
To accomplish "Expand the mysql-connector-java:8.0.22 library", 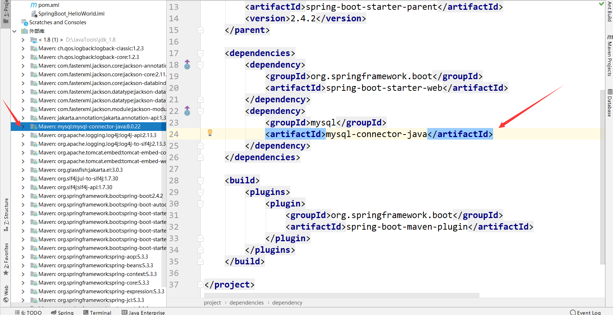I will pyautogui.click(x=23, y=127).
